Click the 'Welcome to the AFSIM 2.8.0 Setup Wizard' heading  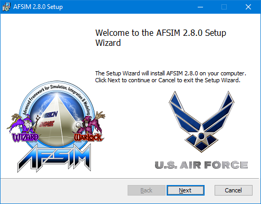pyautogui.click(x=161, y=38)
